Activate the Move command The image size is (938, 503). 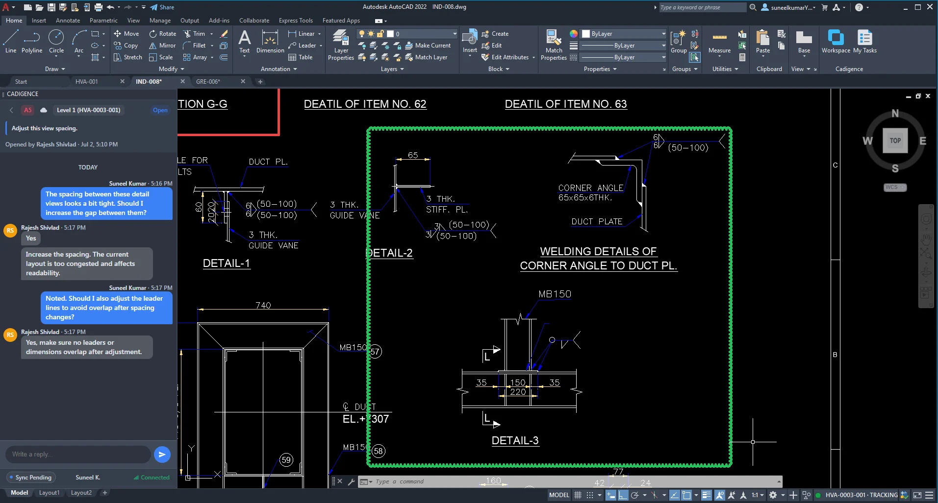point(127,34)
